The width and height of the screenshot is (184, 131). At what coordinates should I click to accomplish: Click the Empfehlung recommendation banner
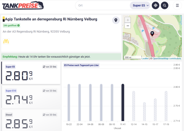point(61,57)
